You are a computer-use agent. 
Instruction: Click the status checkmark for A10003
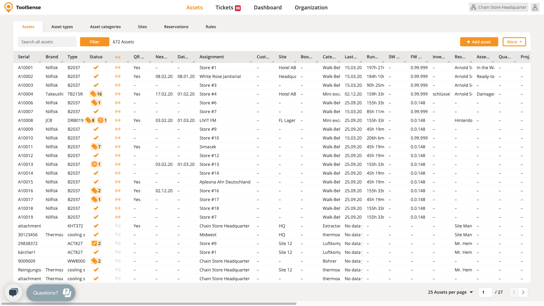96,85
